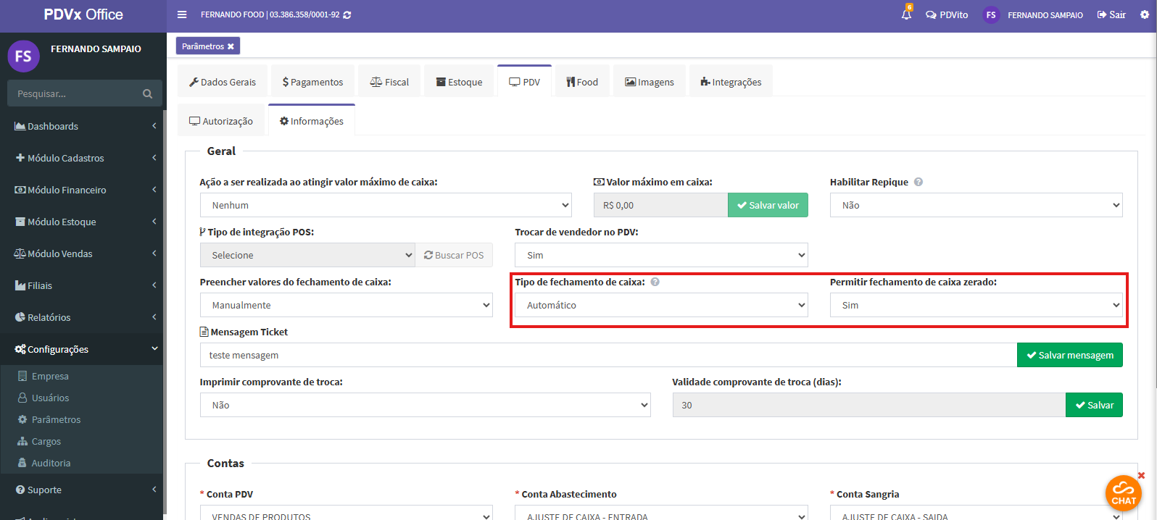The image size is (1157, 520).
Task: Open Auditoria under Configurações
Action: [51, 463]
